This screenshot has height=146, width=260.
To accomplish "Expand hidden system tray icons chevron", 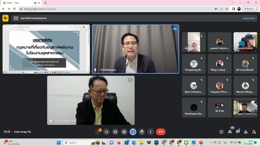I will tap(211, 142).
